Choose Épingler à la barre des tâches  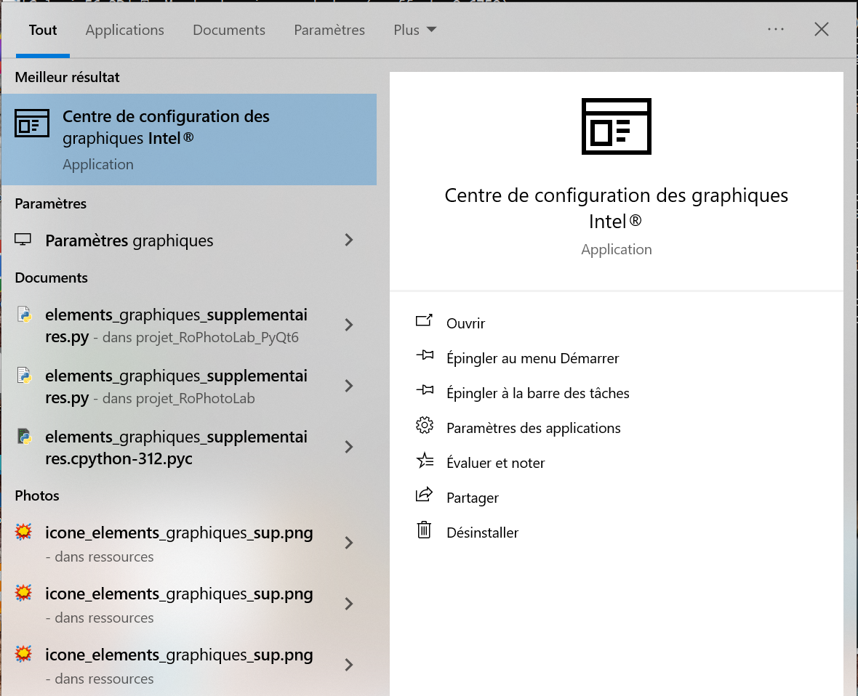[x=538, y=393]
